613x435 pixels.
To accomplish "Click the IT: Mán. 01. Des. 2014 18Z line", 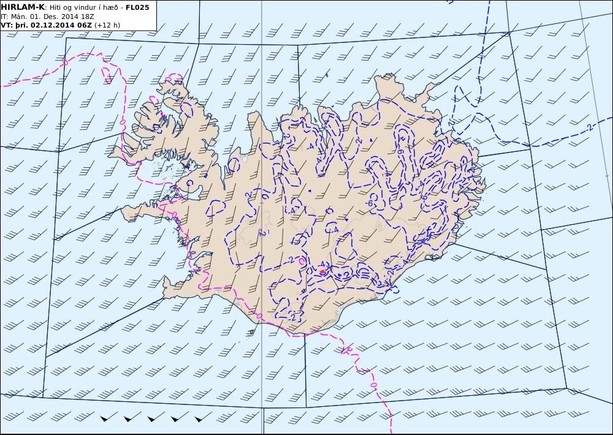I will click(x=47, y=17).
